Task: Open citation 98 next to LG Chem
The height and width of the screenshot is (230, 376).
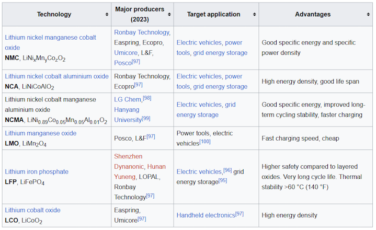Action: (x=147, y=98)
